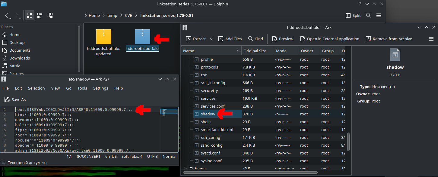Select hddrootfs.buffalo.updated archive file
Image resolution: width=438 pixels, height=177 pixels.
tap(103, 42)
